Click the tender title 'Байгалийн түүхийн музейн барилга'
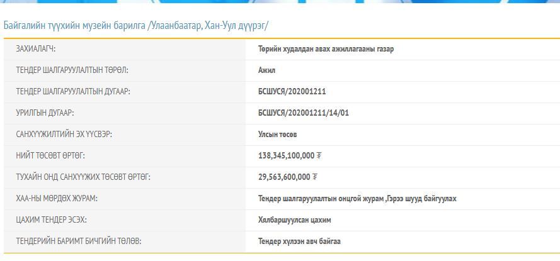Screen dimensions: 560x261 click(74, 26)
